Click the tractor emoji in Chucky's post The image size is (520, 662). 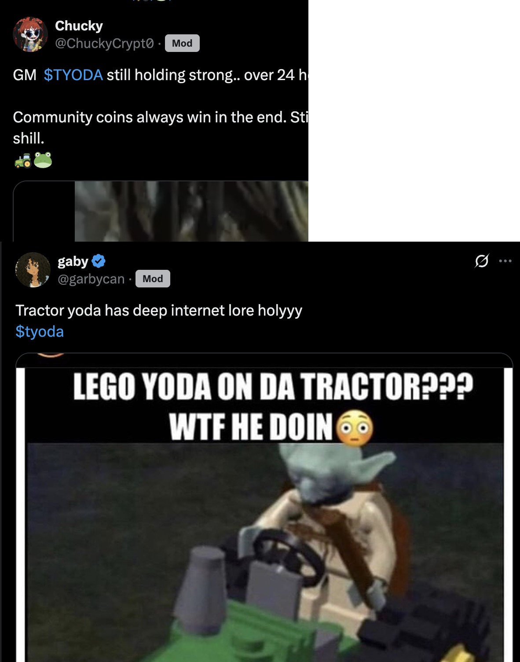[x=23, y=160]
